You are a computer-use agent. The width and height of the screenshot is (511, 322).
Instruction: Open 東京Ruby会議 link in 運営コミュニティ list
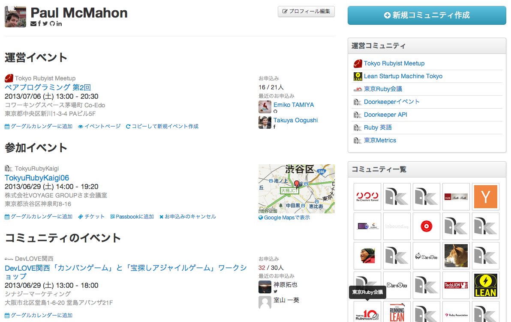[383, 89]
